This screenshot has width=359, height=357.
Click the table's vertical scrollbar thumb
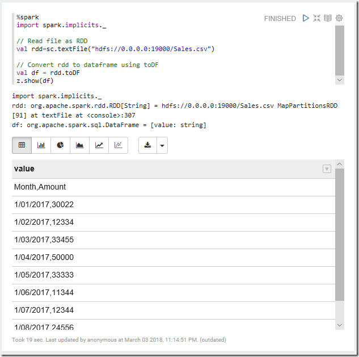(x=340, y=234)
